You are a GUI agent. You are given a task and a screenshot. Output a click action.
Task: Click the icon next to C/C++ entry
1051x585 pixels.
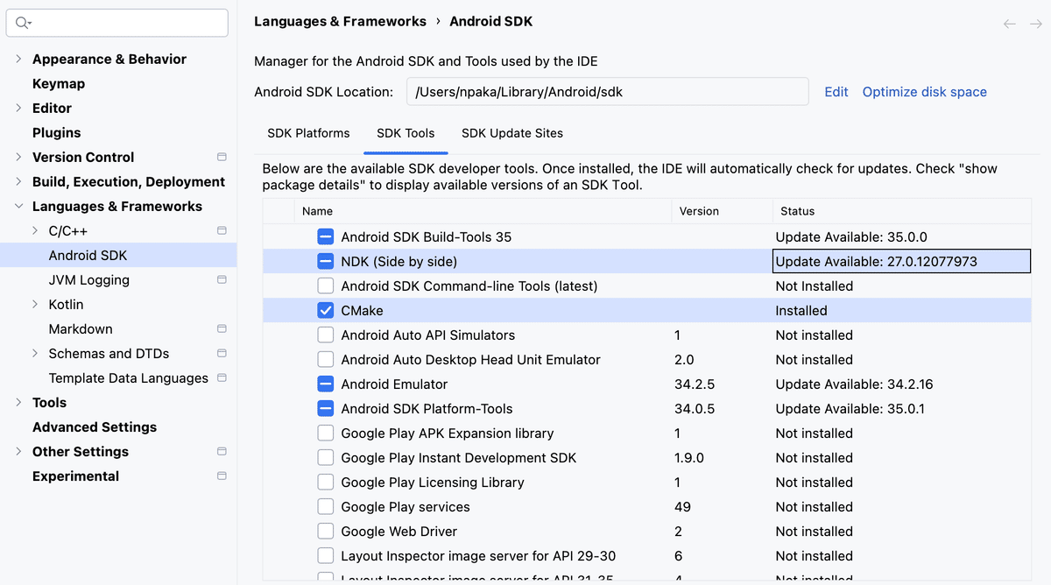tap(222, 230)
